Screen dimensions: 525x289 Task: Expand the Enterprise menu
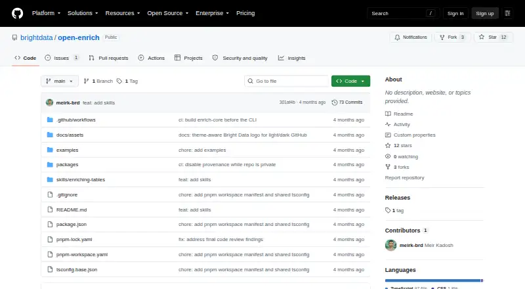point(212,13)
